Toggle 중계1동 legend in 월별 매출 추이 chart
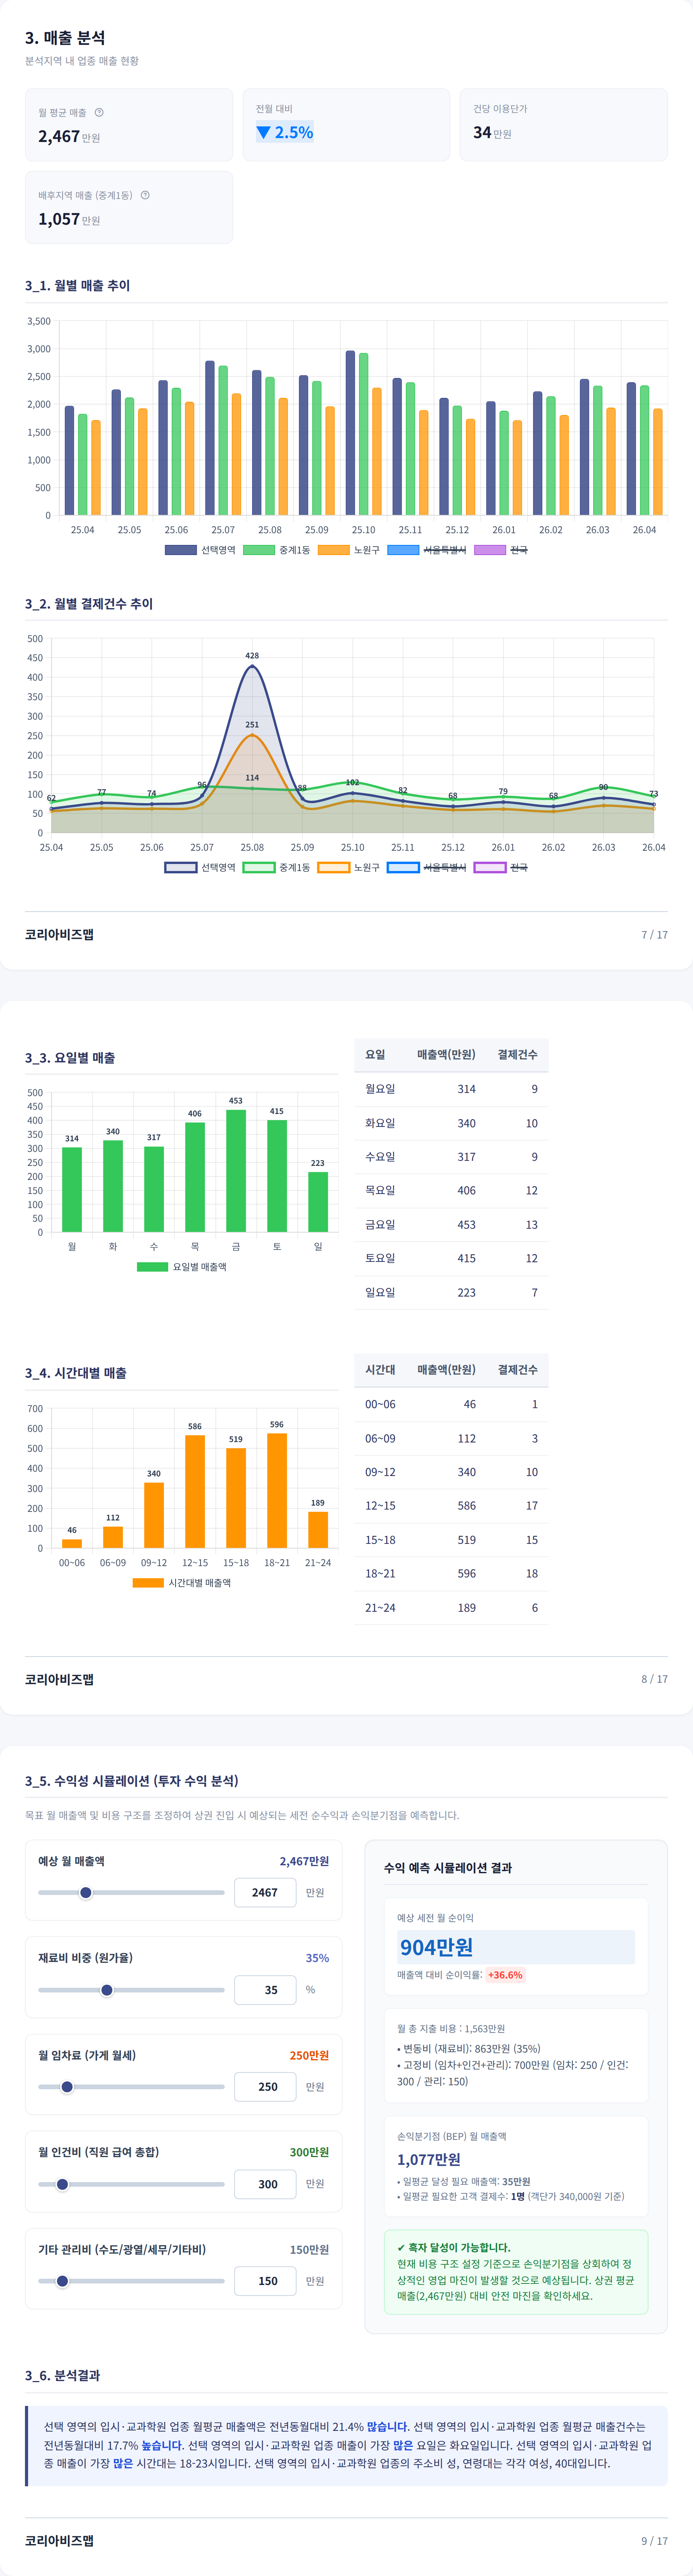693x2576 pixels. [277, 550]
